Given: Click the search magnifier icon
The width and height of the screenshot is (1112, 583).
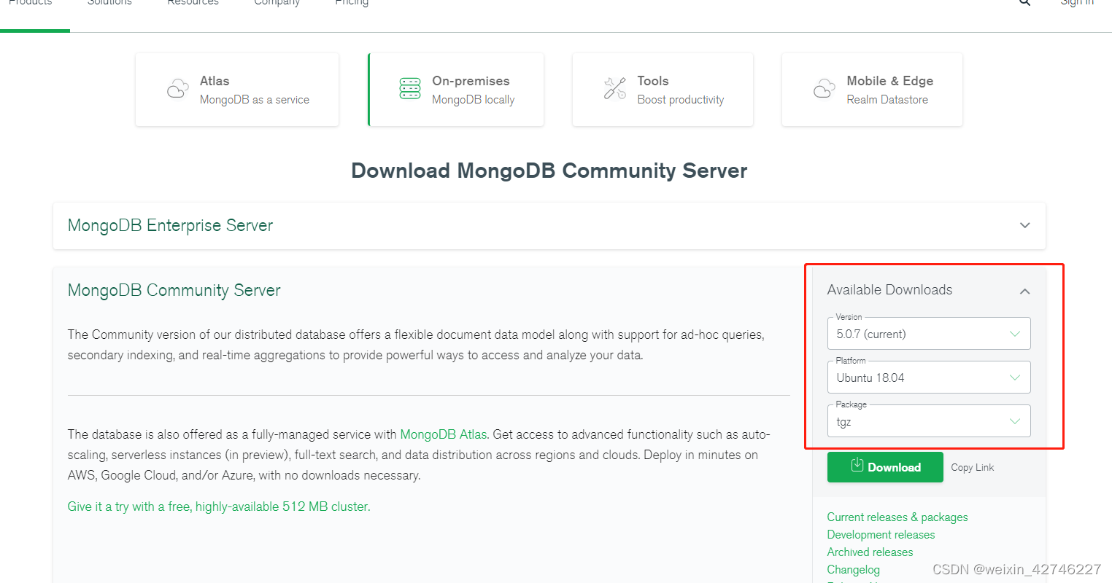Looking at the screenshot, I should (1025, 2).
